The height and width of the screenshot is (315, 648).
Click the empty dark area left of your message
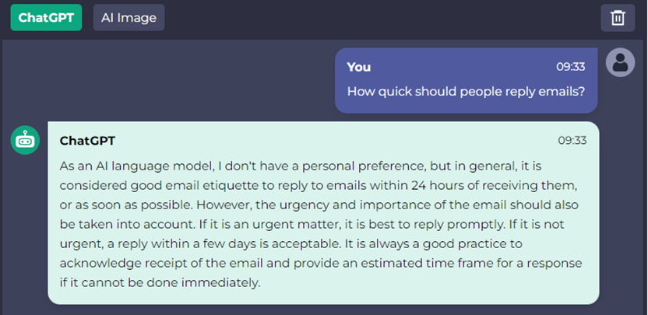point(165,81)
